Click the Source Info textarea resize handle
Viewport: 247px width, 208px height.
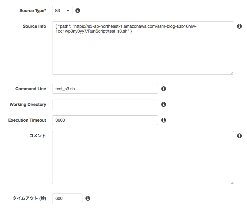click(232, 73)
